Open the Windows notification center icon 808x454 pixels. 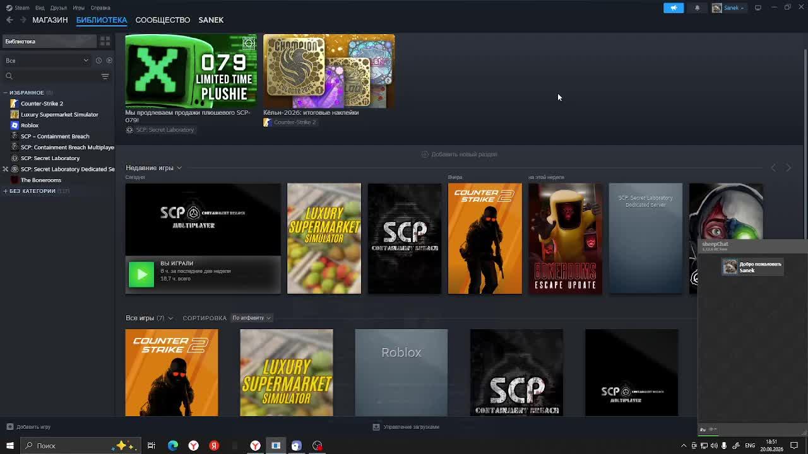(x=794, y=446)
